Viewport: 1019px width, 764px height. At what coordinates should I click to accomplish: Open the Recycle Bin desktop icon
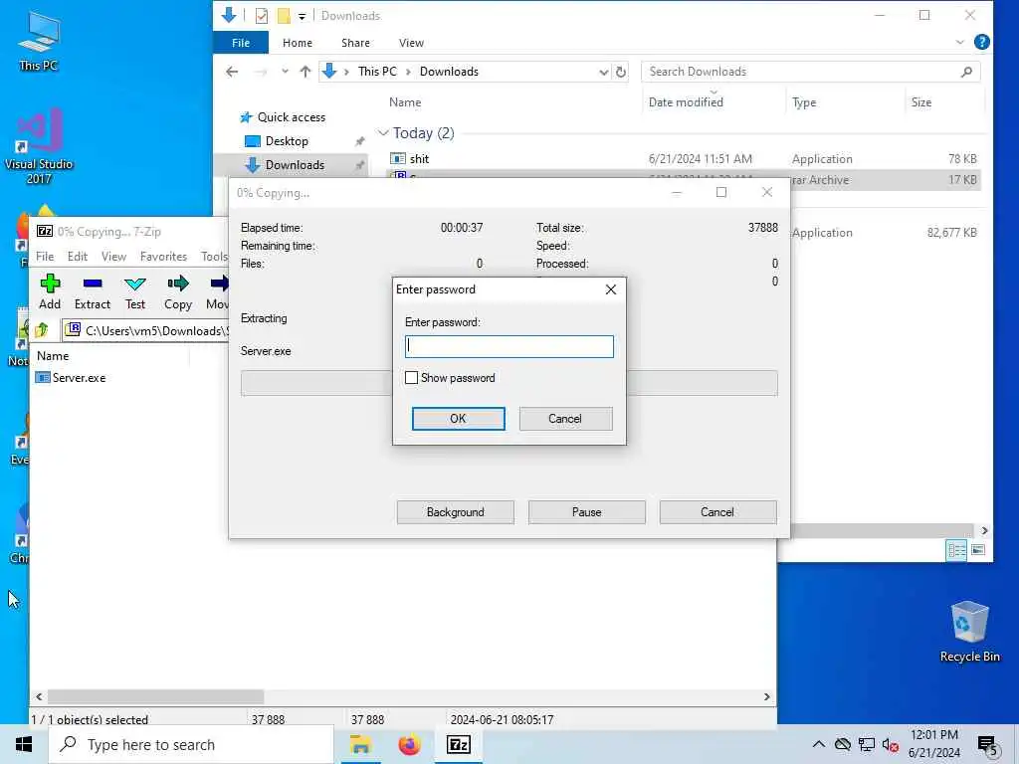(x=969, y=632)
